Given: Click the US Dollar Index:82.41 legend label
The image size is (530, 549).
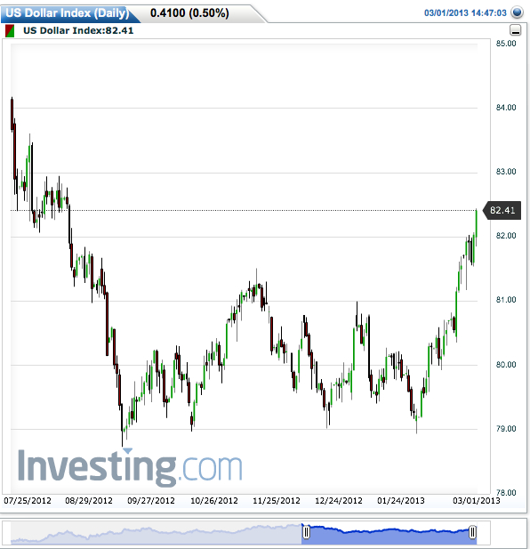Looking at the screenshot, I should point(78,31).
